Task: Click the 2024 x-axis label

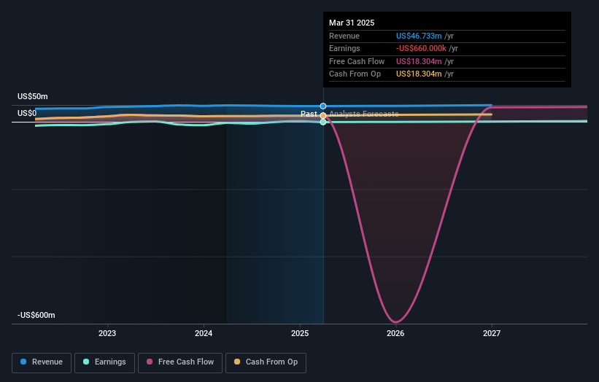Action: click(204, 334)
